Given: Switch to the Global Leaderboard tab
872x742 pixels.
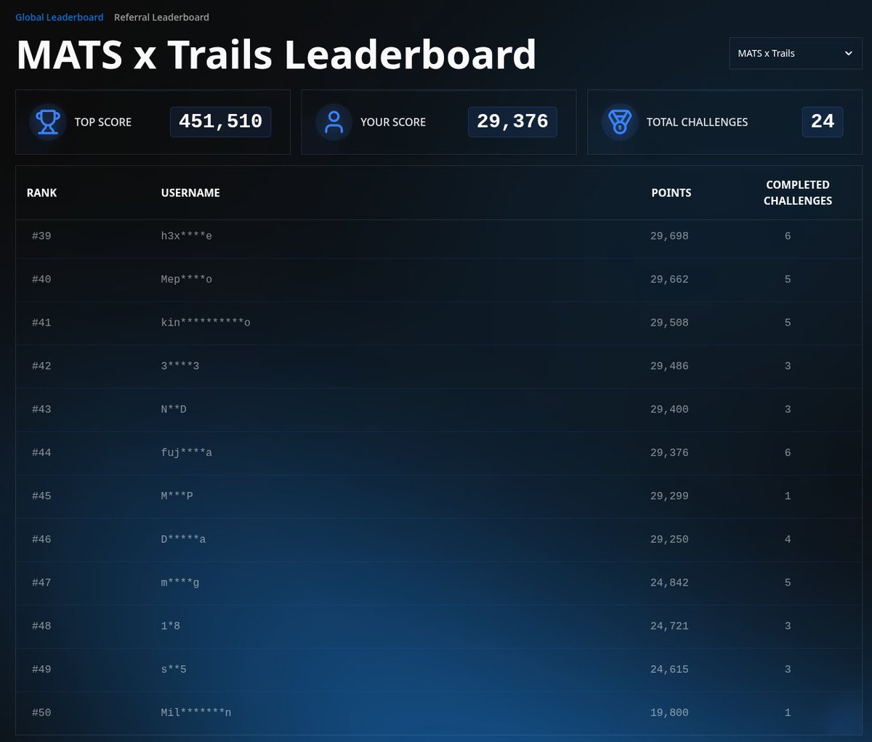Looking at the screenshot, I should pyautogui.click(x=60, y=17).
